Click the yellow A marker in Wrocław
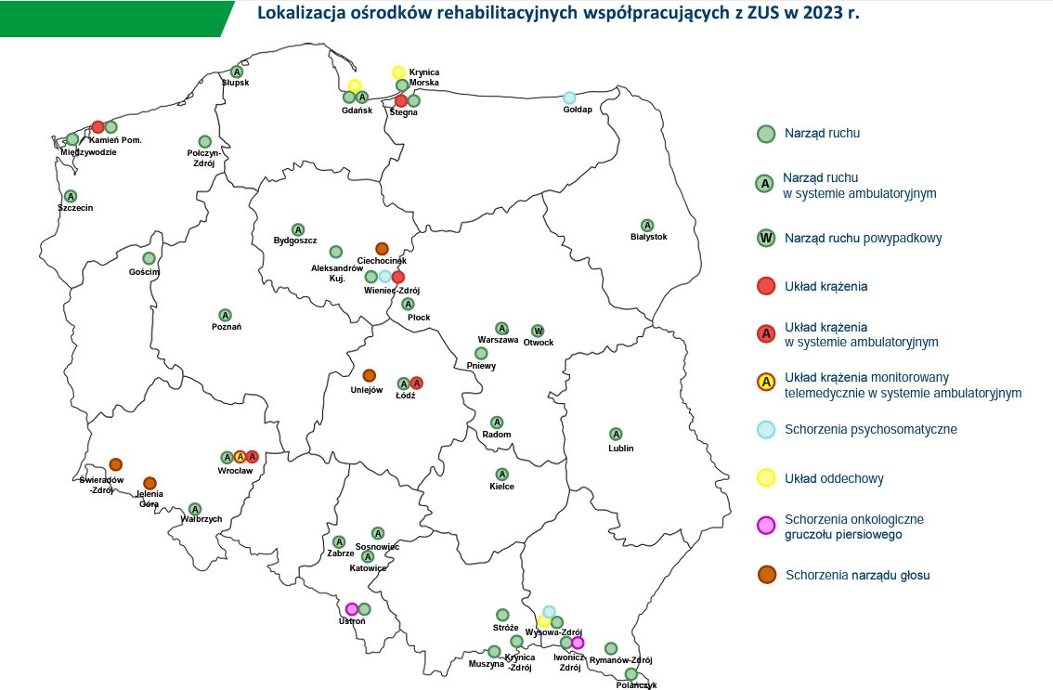This screenshot has height=690, width=1053. [x=240, y=457]
